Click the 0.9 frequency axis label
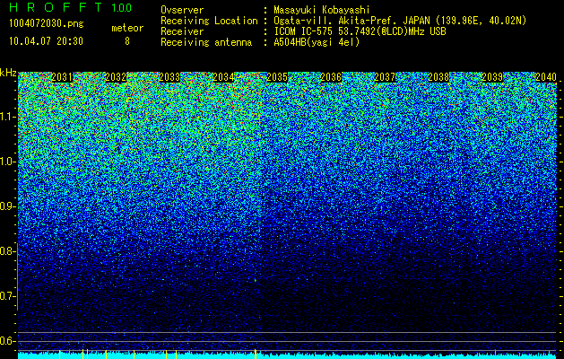 (8, 206)
